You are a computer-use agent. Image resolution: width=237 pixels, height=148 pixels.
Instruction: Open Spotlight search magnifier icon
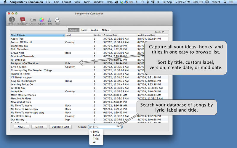point(225,2)
